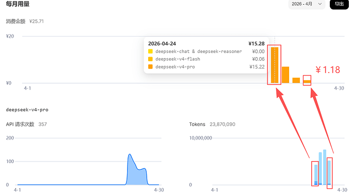
Task: Click the leftmost blue Tokens bar
Action: (x=316, y=175)
